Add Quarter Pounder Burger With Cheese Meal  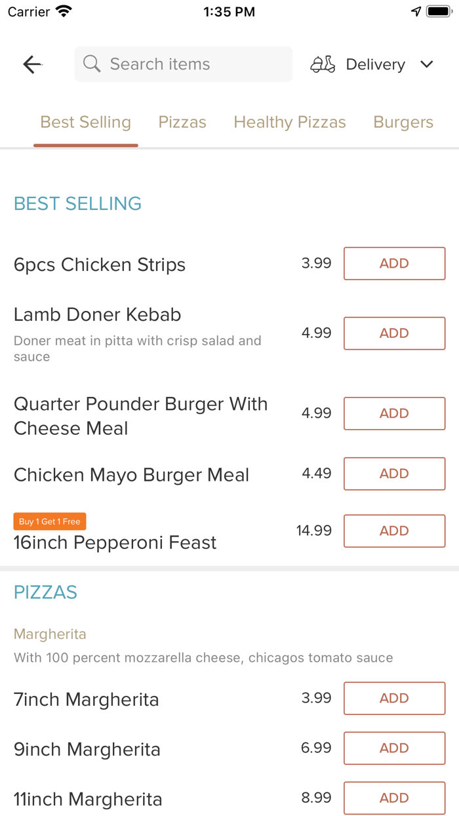(395, 413)
